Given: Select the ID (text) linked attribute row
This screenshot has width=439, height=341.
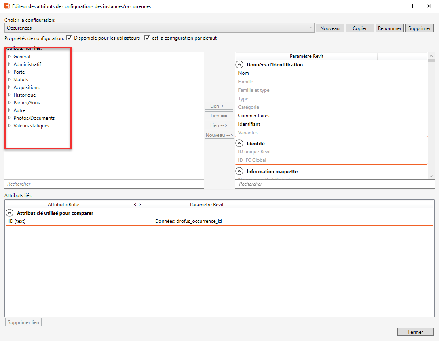Looking at the screenshot, I should (x=17, y=221).
